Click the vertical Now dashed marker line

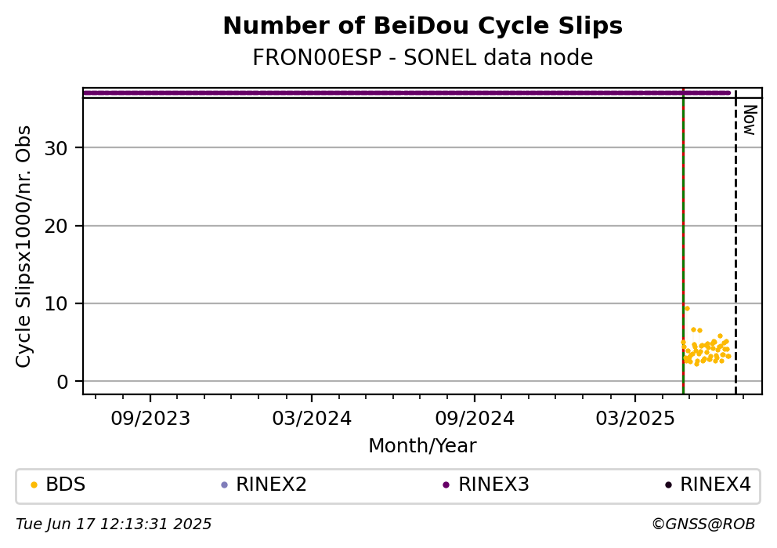735,243
